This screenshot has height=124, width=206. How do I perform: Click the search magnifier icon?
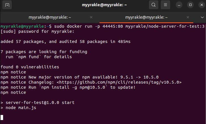point(153,5)
